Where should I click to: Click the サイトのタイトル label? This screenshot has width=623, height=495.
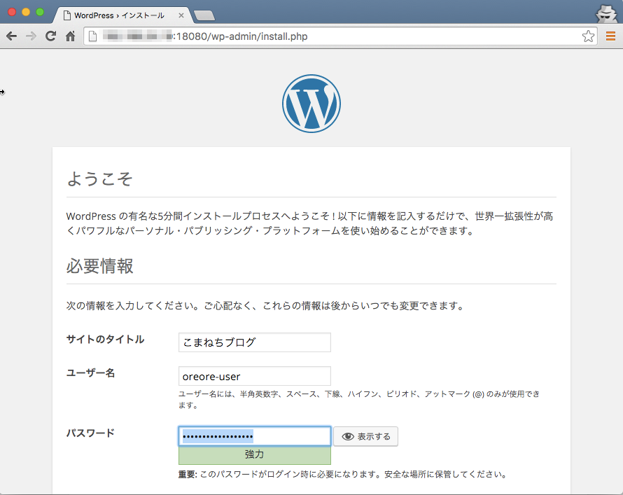coord(105,340)
